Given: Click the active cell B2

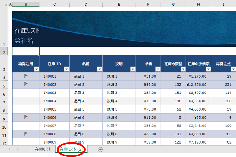Looking at the screenshot, I should (x=26, y=51).
